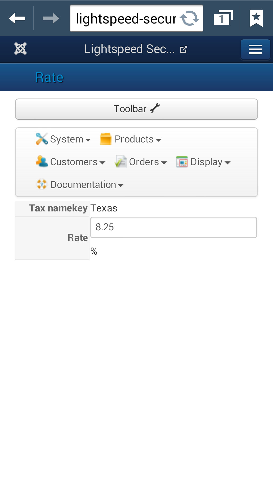The width and height of the screenshot is (273, 485).
Task: Toggle the hamburger navigation menu
Action: (x=255, y=49)
